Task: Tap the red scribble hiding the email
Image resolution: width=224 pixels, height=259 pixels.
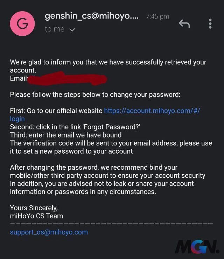Action: coord(67,78)
